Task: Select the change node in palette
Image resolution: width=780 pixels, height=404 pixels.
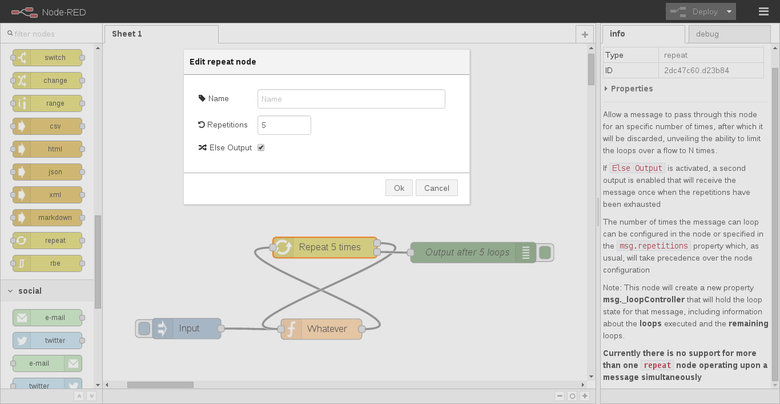Action: pyautogui.click(x=47, y=81)
